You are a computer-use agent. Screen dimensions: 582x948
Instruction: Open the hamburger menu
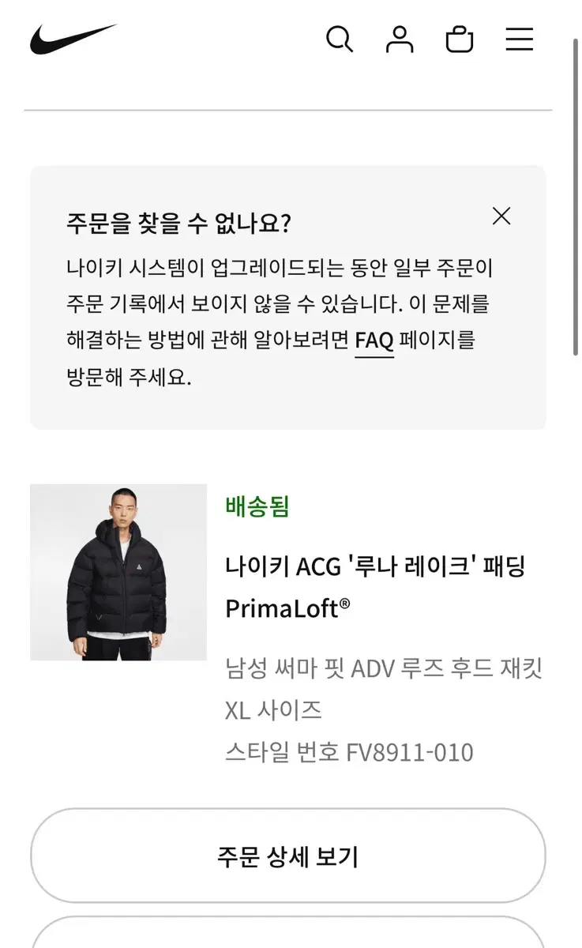click(520, 39)
